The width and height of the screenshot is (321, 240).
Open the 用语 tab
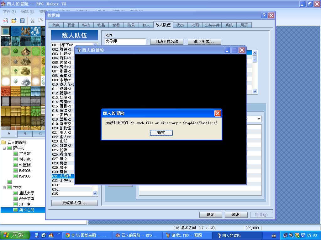[x=244, y=25]
